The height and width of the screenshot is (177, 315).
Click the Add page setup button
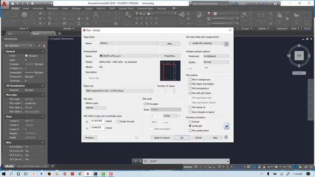tap(170, 44)
